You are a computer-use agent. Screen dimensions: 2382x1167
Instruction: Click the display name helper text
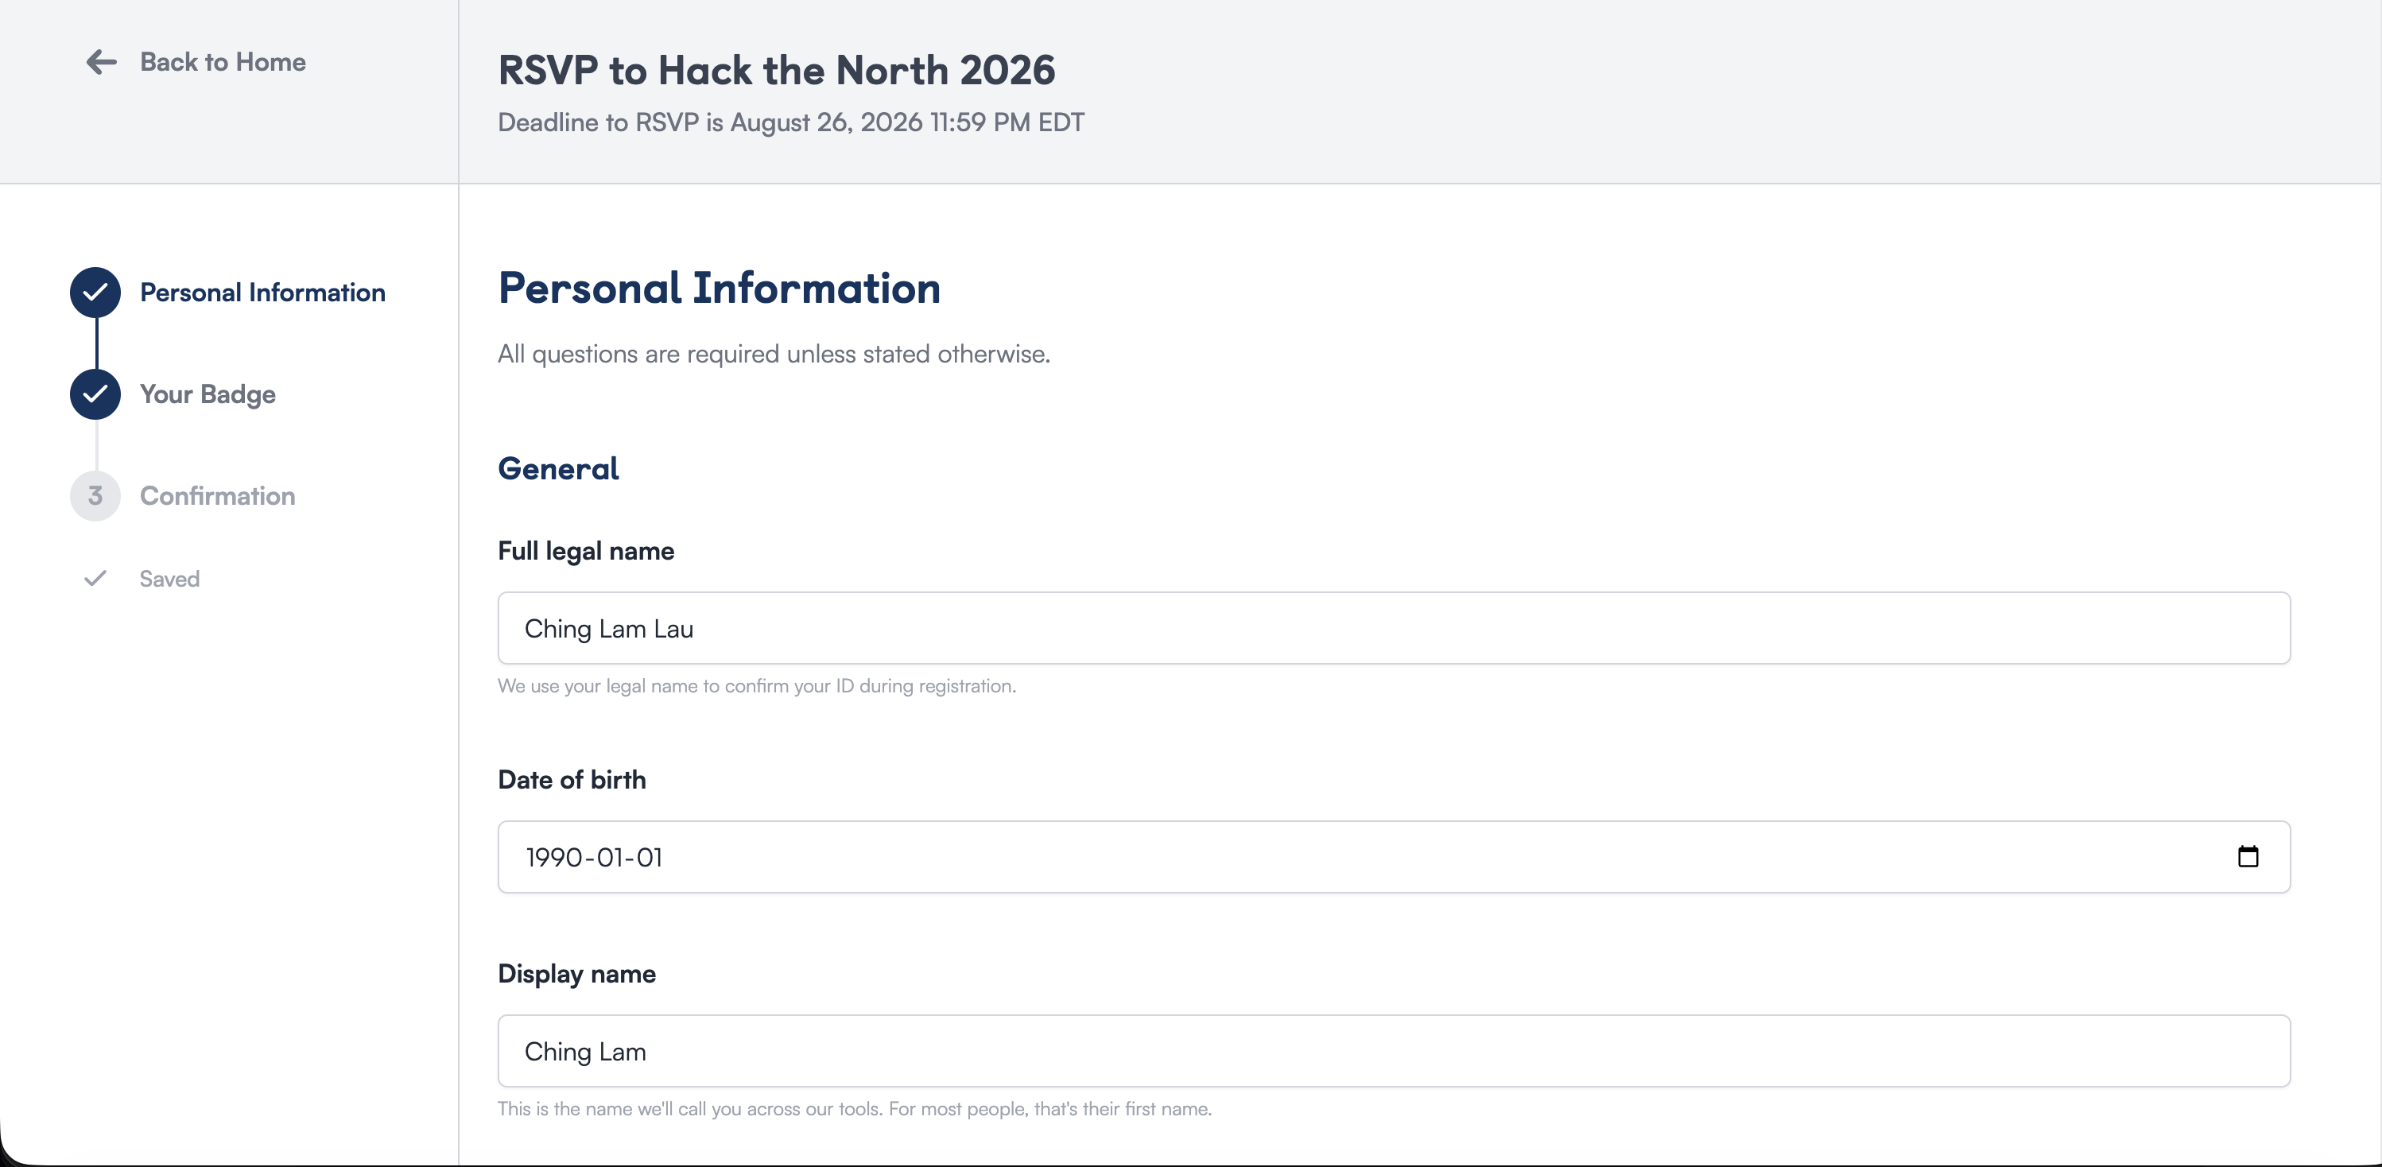pyautogui.click(x=855, y=1109)
